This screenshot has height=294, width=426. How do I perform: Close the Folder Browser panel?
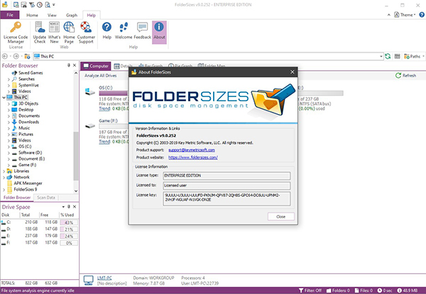(75, 65)
